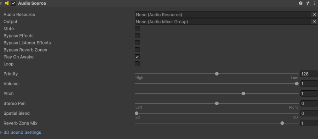Click the 2D label under Spatial Blend

(x=138, y=117)
